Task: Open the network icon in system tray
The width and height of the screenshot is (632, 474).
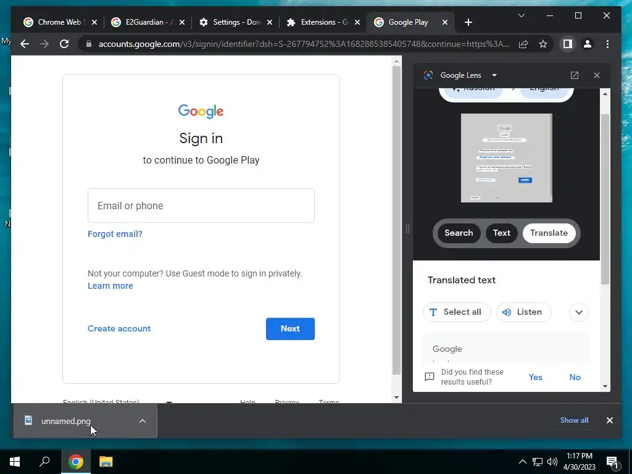Action: (537, 462)
